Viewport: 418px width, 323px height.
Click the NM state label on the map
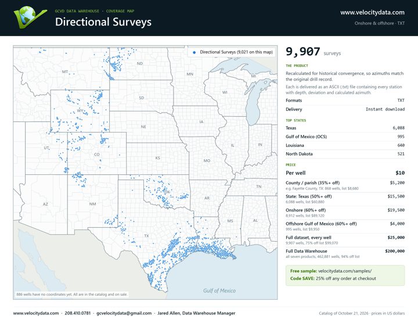click(92, 204)
